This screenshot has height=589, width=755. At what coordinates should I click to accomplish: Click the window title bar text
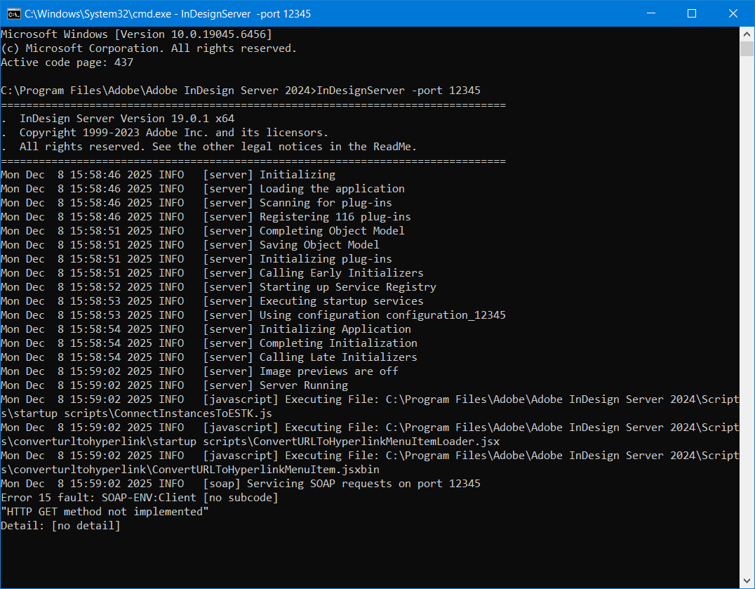click(x=168, y=13)
